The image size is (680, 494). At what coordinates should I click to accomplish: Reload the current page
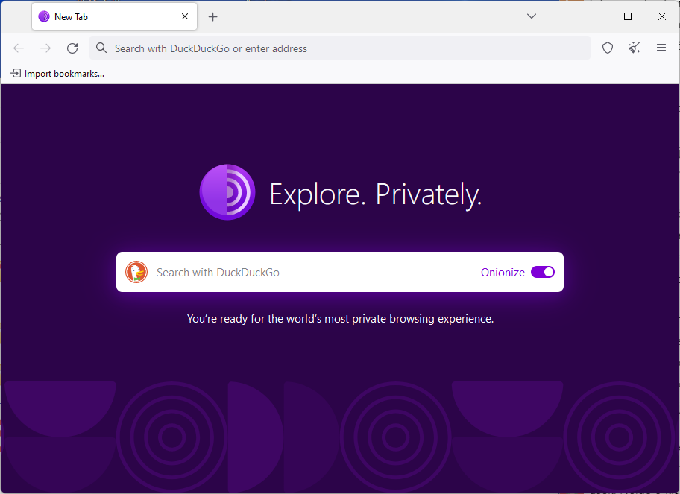(72, 48)
